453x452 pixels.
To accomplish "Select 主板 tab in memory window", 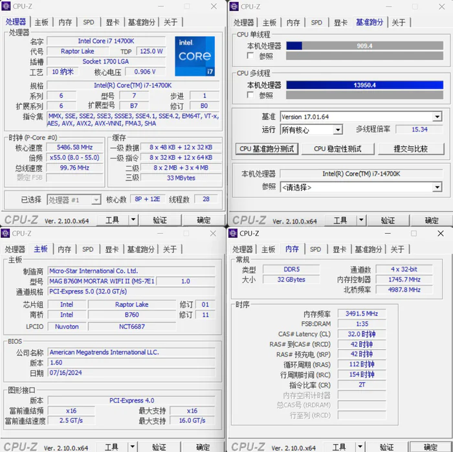I will [x=269, y=249].
